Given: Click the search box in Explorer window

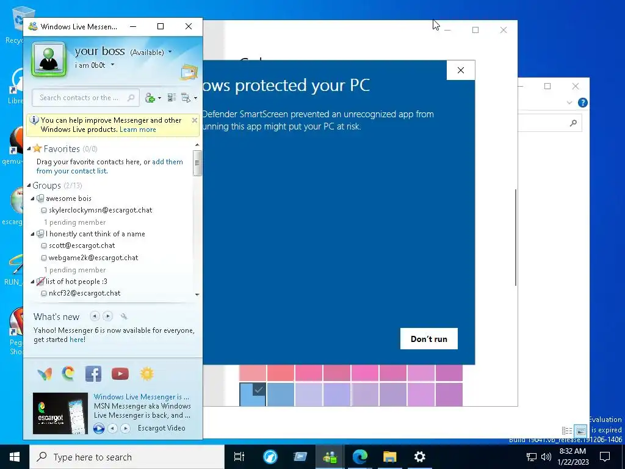Looking at the screenshot, I should click(x=549, y=123).
